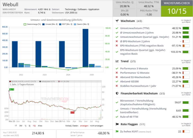Click -68,00 % average performance value
This screenshot has height=138, width=193.
[x=104, y=133]
